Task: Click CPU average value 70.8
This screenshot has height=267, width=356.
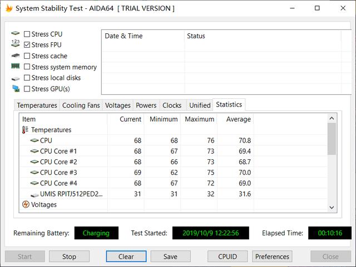Action: pyautogui.click(x=245, y=140)
